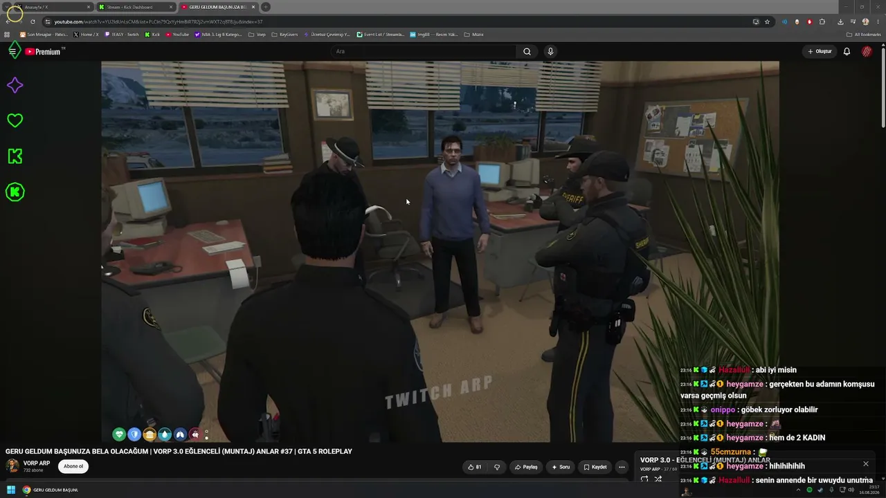Close the Anasayfa / X tab
Viewport: 886px width, 498px height.
coord(88,7)
